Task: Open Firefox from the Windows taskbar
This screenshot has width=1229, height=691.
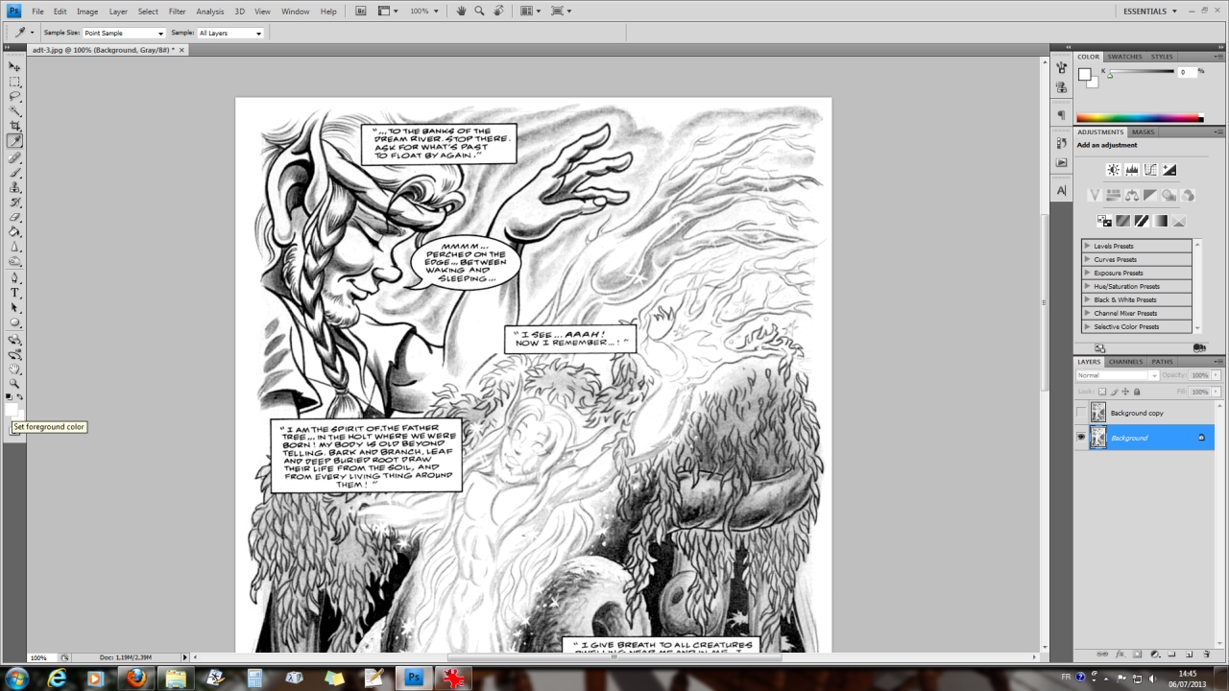Action: [135, 679]
